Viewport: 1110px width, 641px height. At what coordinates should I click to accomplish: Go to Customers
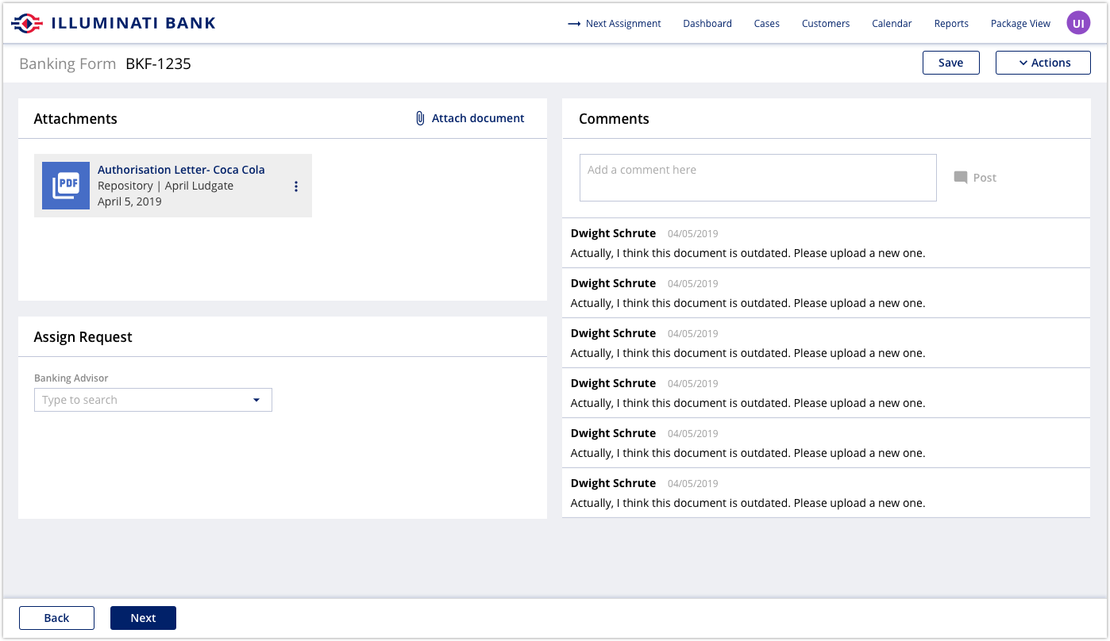(825, 24)
